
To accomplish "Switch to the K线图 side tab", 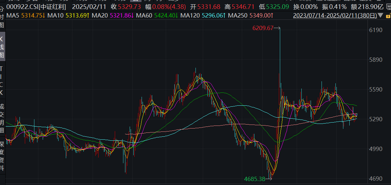I will pyautogui.click(x=2, y=46).
